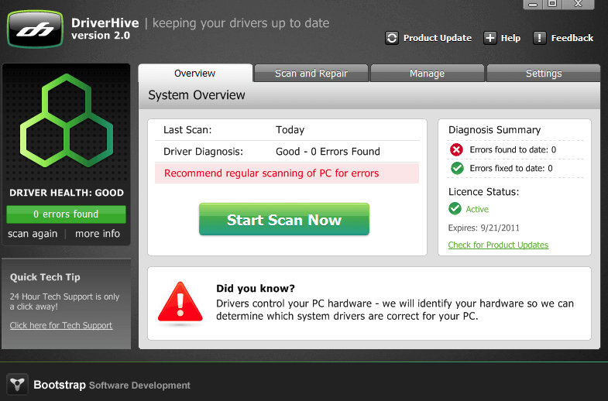This screenshot has width=608, height=401.
Task: Close the DriverHive window
Action: click(578, 5)
